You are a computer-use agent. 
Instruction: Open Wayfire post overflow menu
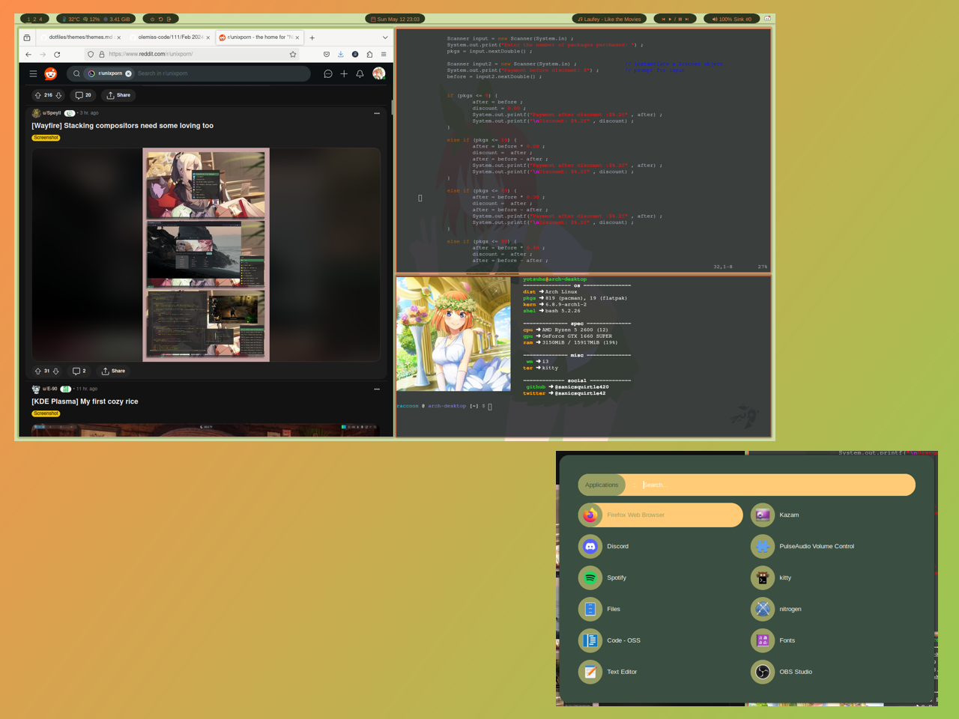(377, 113)
